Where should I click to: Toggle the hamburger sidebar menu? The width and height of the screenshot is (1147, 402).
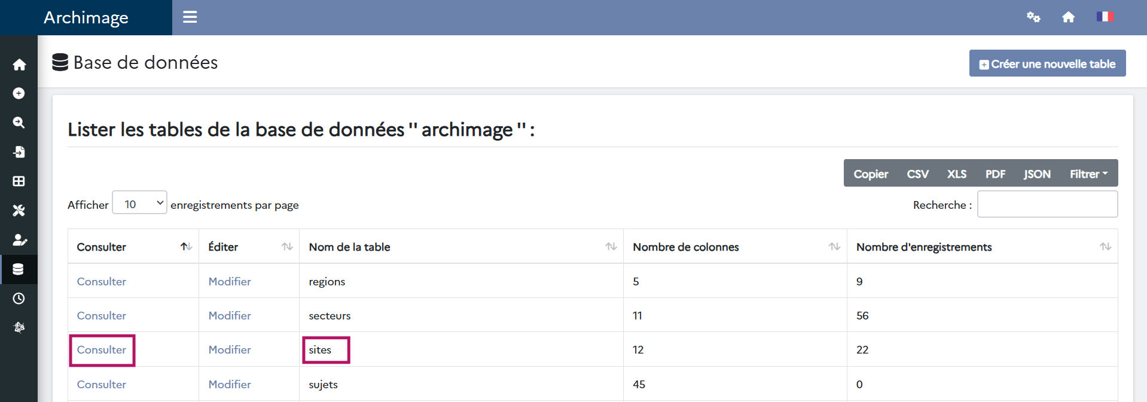pos(190,17)
